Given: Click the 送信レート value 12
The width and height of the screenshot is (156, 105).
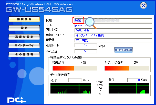Looking at the screenshot, I should 86,45.
